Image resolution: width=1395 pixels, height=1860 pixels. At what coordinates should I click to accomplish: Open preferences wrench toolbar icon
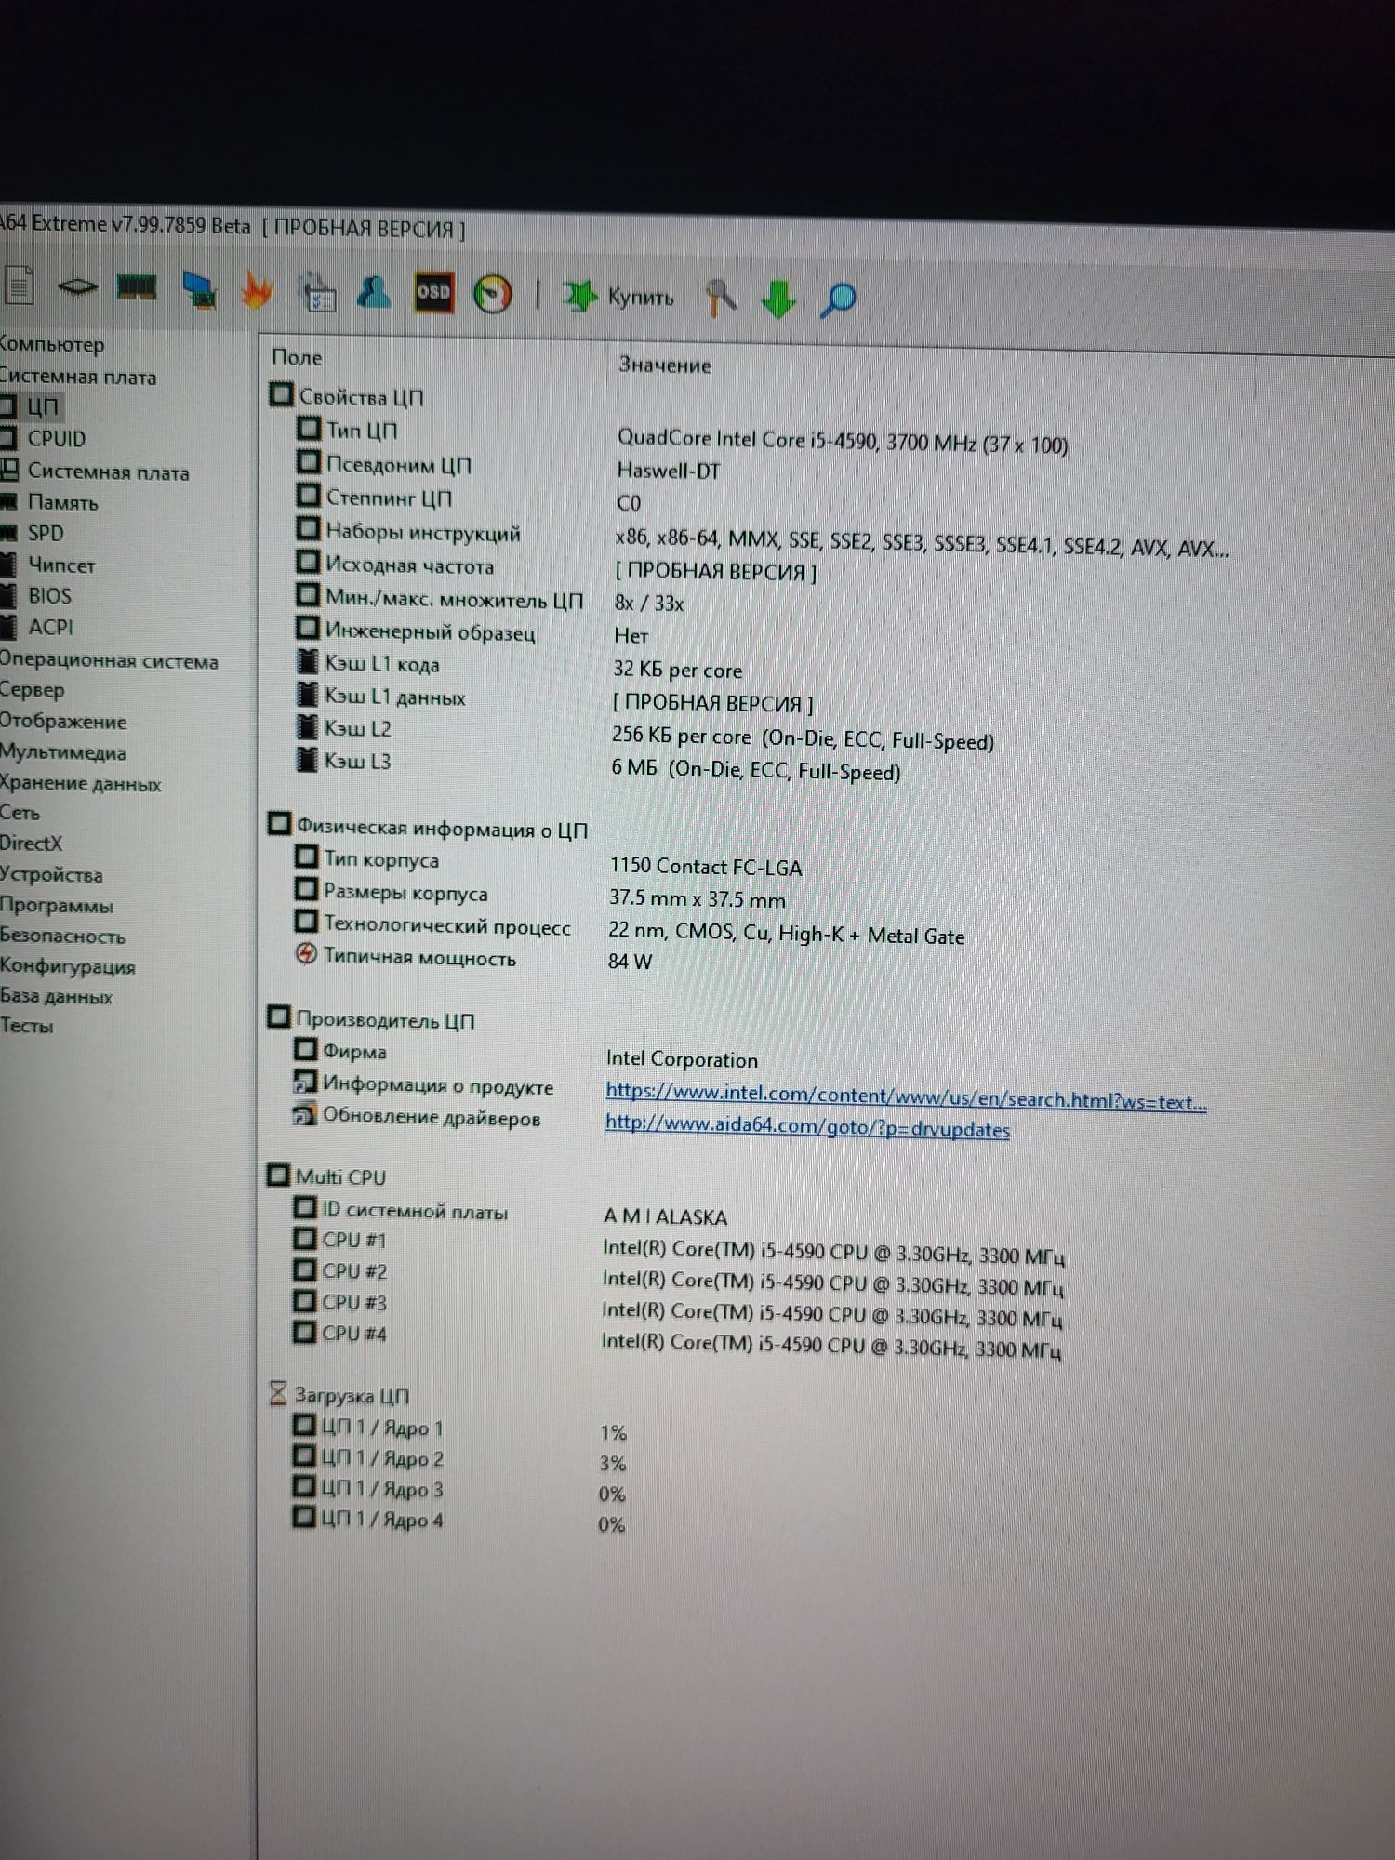point(720,299)
